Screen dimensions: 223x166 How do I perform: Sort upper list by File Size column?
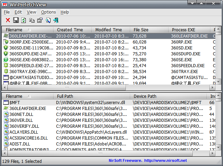coord(141,30)
